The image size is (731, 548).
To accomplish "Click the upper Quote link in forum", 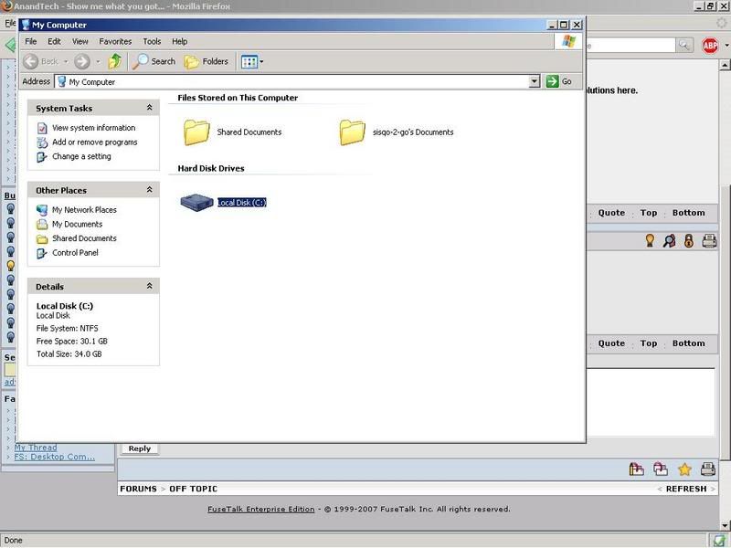I will [611, 213].
